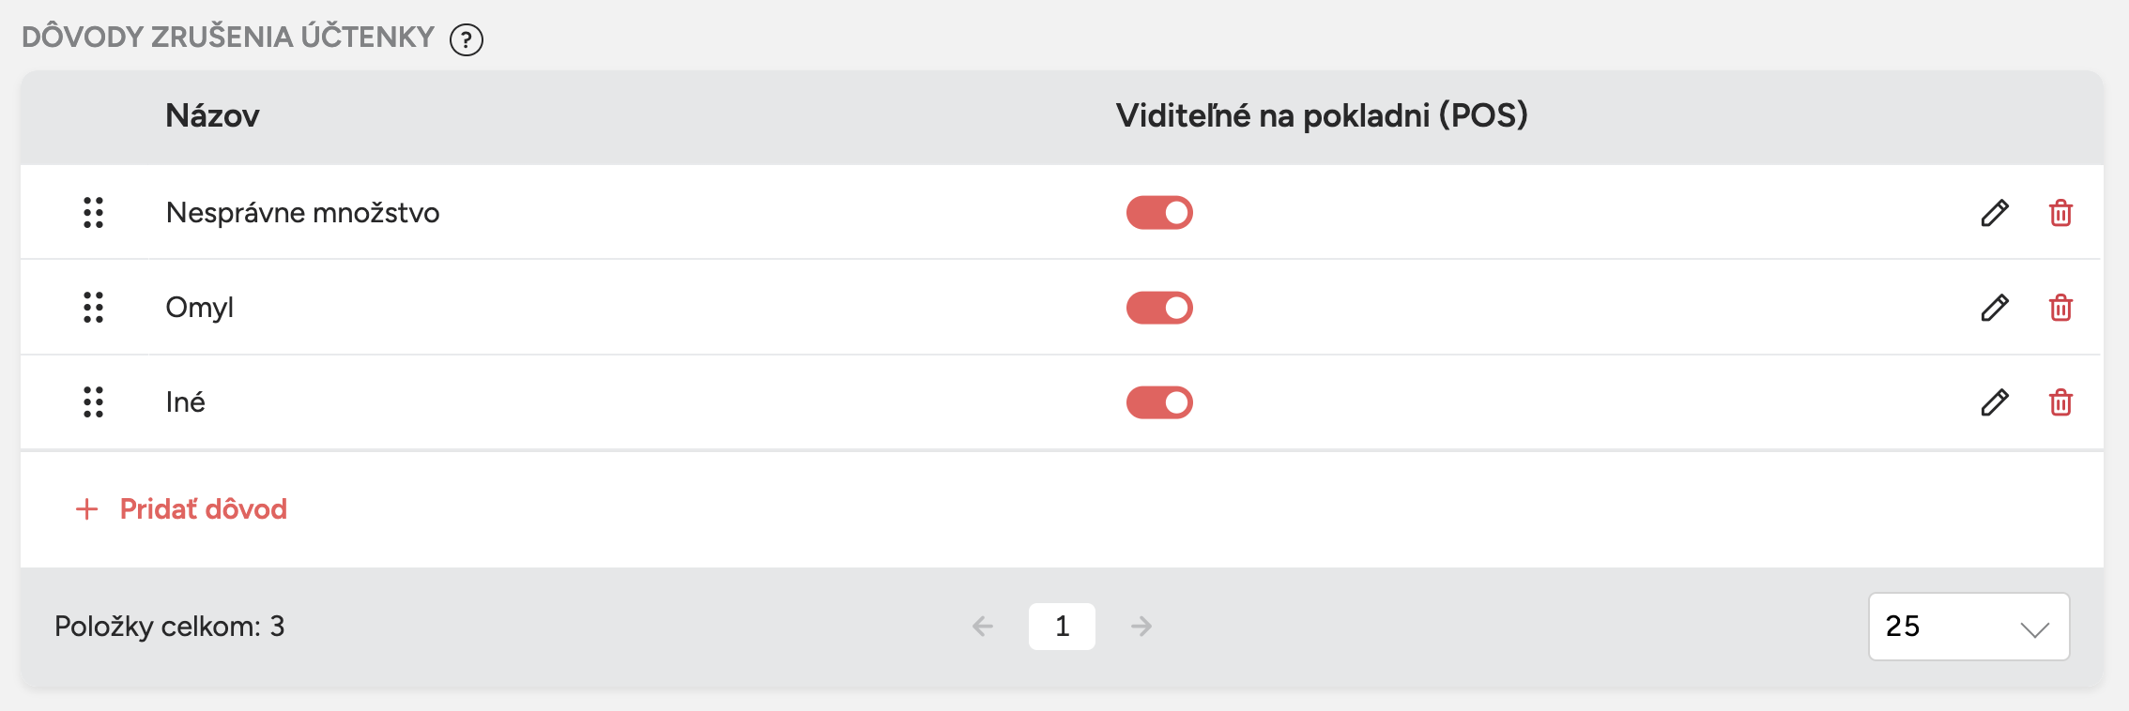The height and width of the screenshot is (711, 2129).
Task: Edit the Nesprávne množstvo reason
Action: [x=1995, y=213]
